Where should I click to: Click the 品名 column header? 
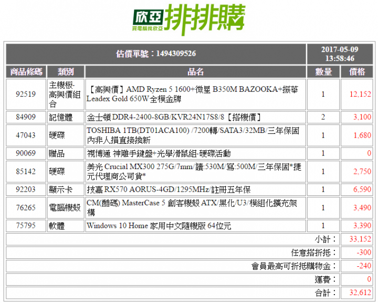[195, 71]
